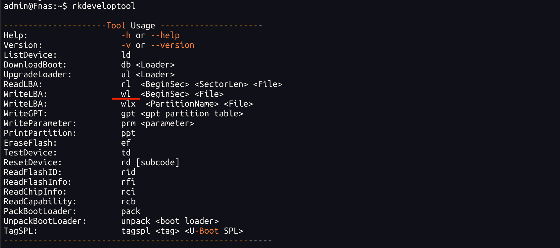Select the rid command beside ReadFlashID

(128, 172)
